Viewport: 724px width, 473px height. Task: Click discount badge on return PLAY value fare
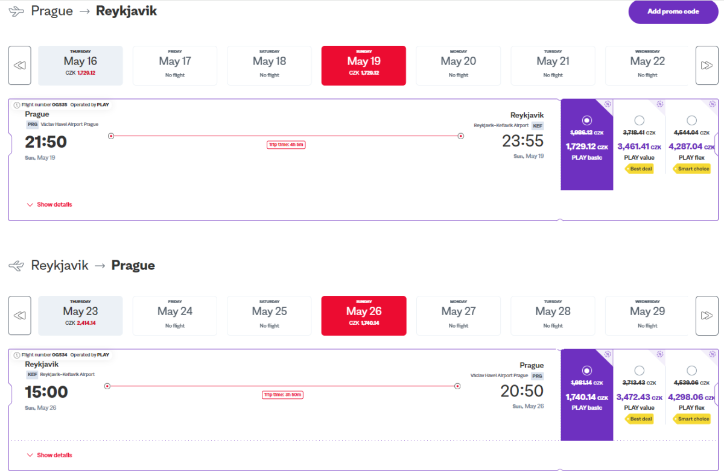pos(660,354)
